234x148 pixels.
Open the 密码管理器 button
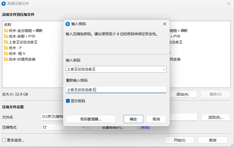(x=91, y=119)
